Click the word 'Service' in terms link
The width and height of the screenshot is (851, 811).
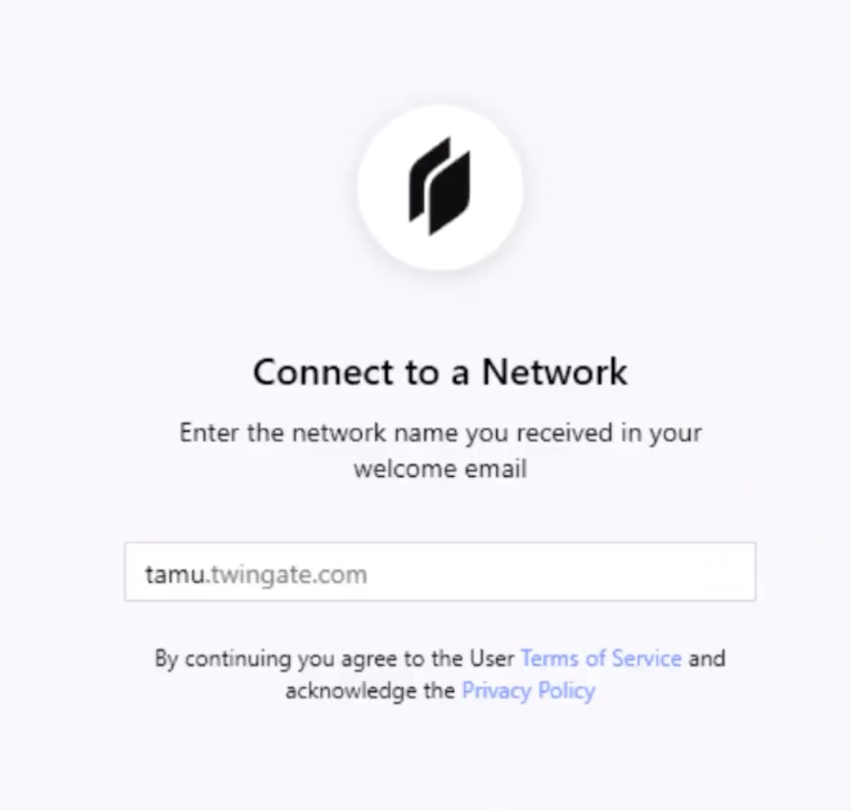pos(647,658)
